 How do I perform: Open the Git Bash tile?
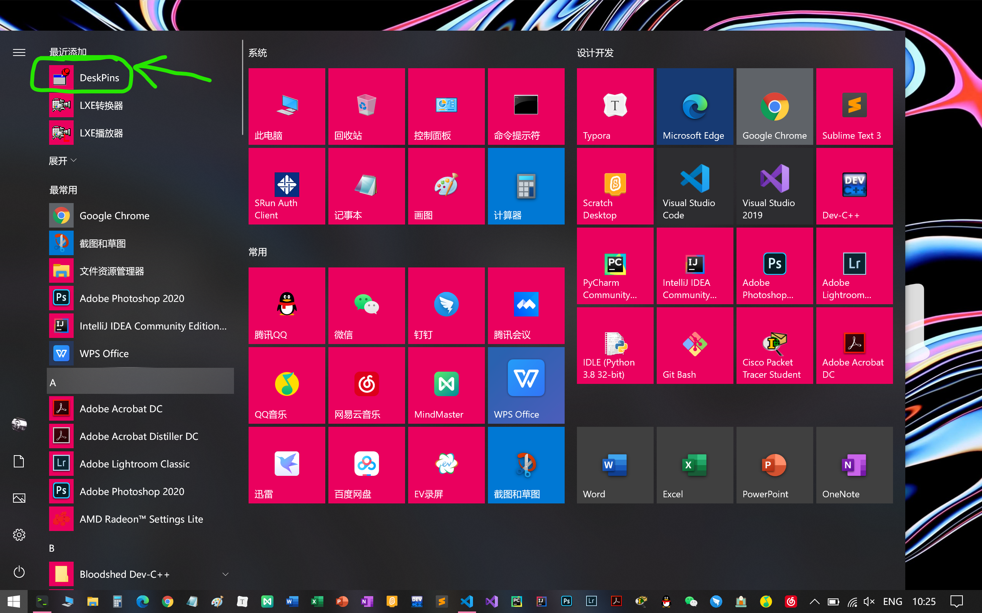point(694,346)
